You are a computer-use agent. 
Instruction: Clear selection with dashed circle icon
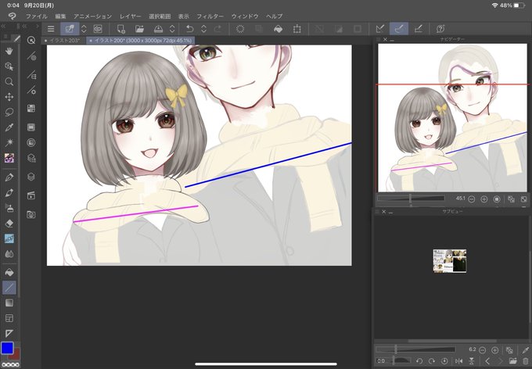pos(240,29)
